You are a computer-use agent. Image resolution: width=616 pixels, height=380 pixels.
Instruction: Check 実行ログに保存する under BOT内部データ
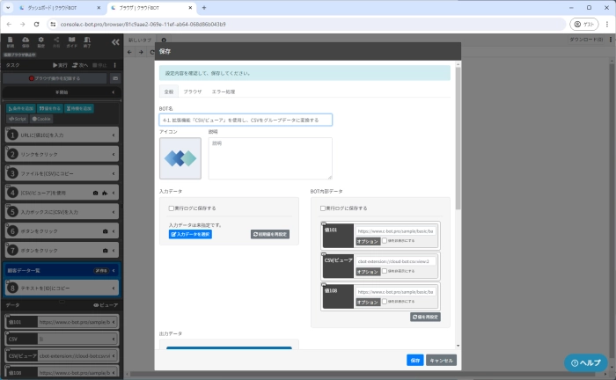323,208
